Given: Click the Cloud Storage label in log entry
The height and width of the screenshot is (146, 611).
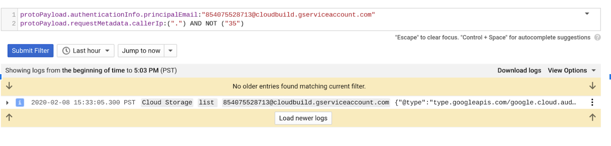Looking at the screenshot, I should [167, 102].
